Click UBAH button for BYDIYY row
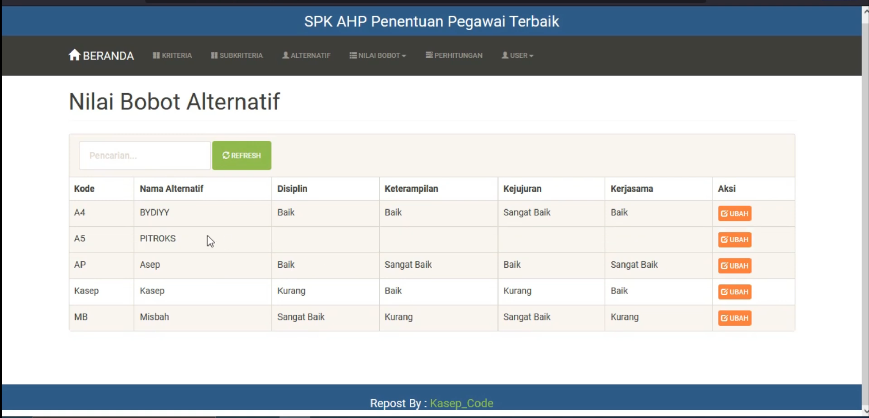 [735, 213]
